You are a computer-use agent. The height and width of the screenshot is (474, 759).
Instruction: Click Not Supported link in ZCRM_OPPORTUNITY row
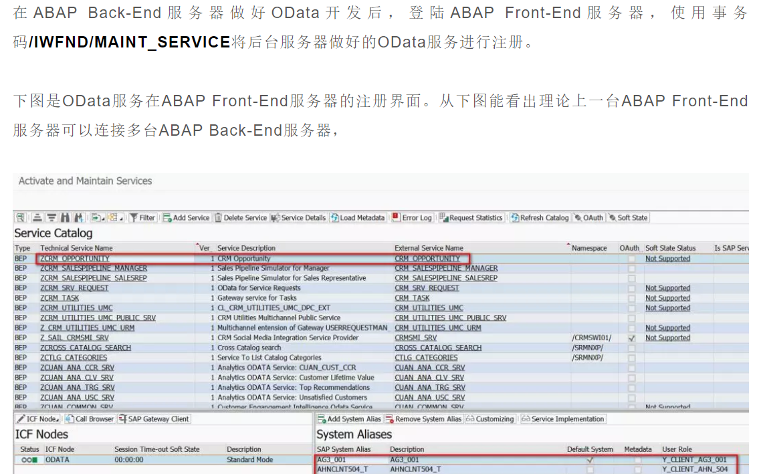[x=667, y=259]
